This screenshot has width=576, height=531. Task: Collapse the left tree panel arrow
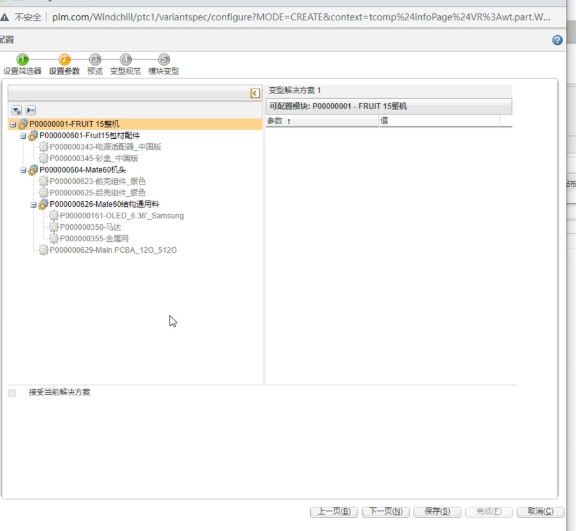pos(255,93)
